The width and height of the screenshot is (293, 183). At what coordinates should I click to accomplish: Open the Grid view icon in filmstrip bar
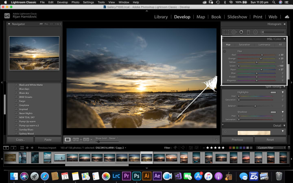click(x=22, y=148)
